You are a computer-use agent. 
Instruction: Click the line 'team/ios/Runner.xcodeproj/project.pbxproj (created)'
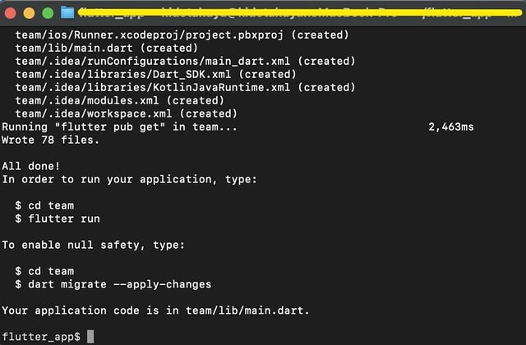pyautogui.click(x=182, y=34)
